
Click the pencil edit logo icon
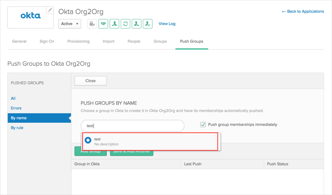pos(50,10)
